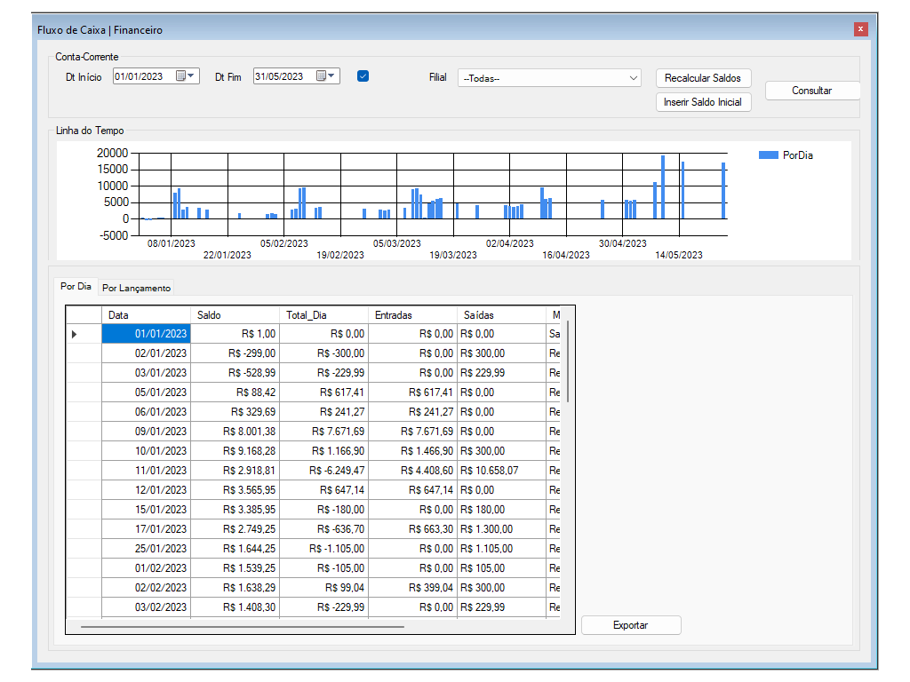
Task: Select the Por Dia tab
Action: point(76,287)
